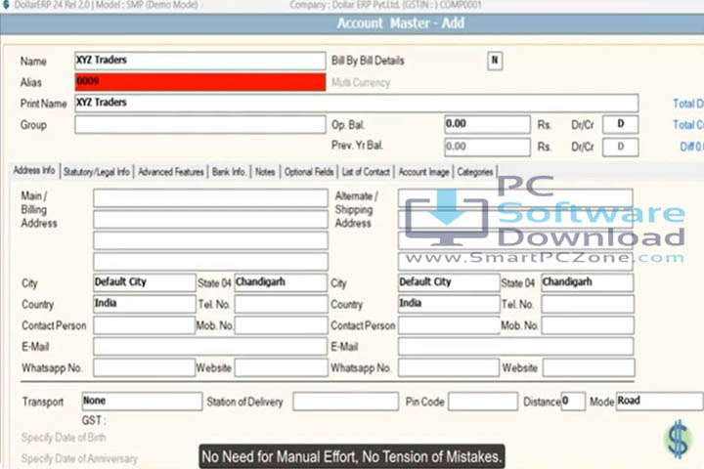Click the shipping Contact Person field

[449, 325]
